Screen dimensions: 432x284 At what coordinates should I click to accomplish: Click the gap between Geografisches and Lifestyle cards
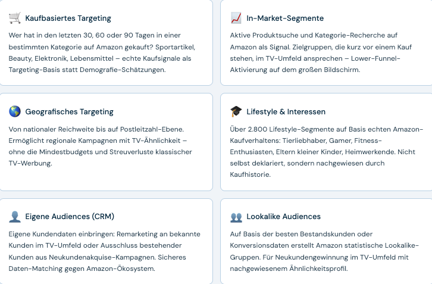217,142
